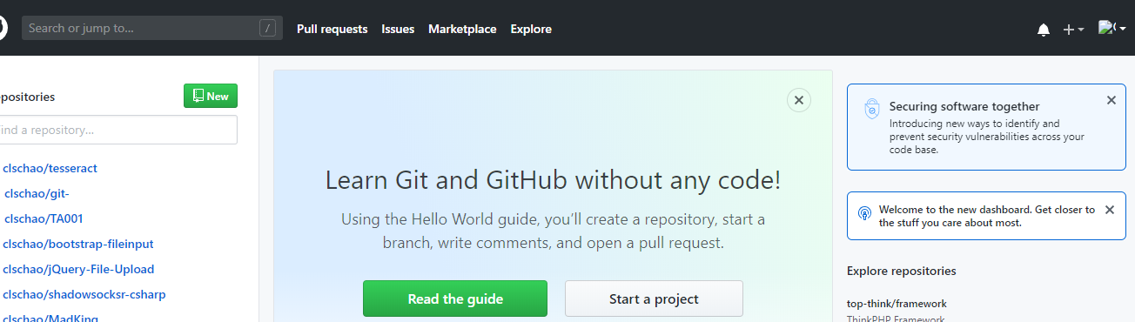Open Pull requests in the top navigation
The image size is (1135, 322).
332,29
